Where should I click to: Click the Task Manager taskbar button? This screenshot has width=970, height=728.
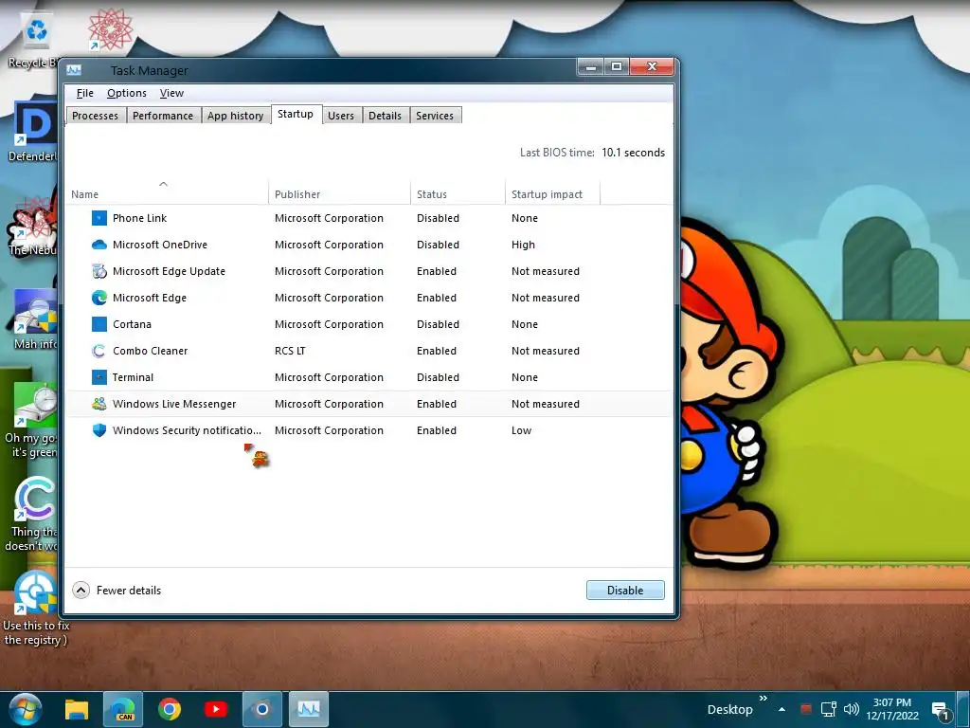tap(309, 709)
